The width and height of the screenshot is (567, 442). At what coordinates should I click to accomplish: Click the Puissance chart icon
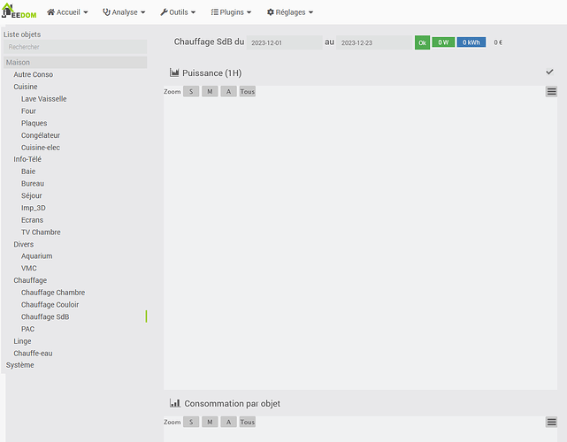point(174,72)
